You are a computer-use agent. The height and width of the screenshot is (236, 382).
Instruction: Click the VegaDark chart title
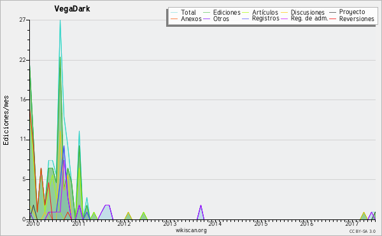point(72,9)
